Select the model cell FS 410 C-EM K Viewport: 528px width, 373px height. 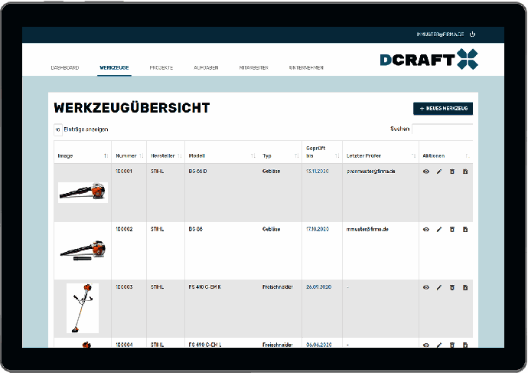pyautogui.click(x=205, y=287)
